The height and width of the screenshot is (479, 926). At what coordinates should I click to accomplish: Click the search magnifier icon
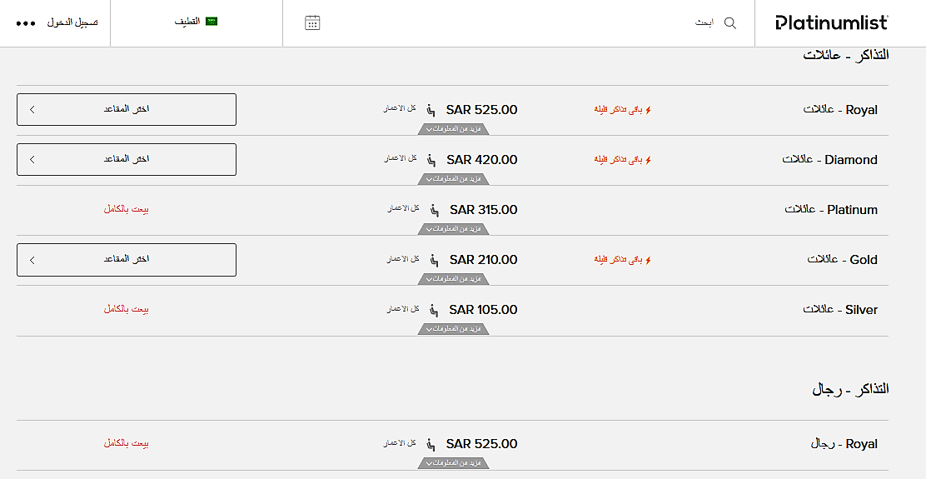(x=730, y=23)
